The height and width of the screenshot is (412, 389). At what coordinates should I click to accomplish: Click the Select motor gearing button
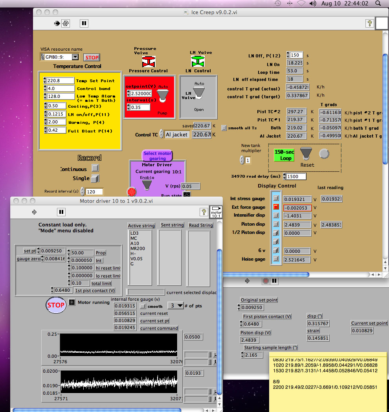tap(157, 156)
